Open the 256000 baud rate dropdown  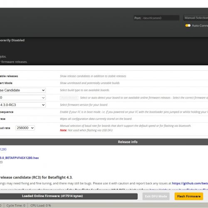click(25, 128)
